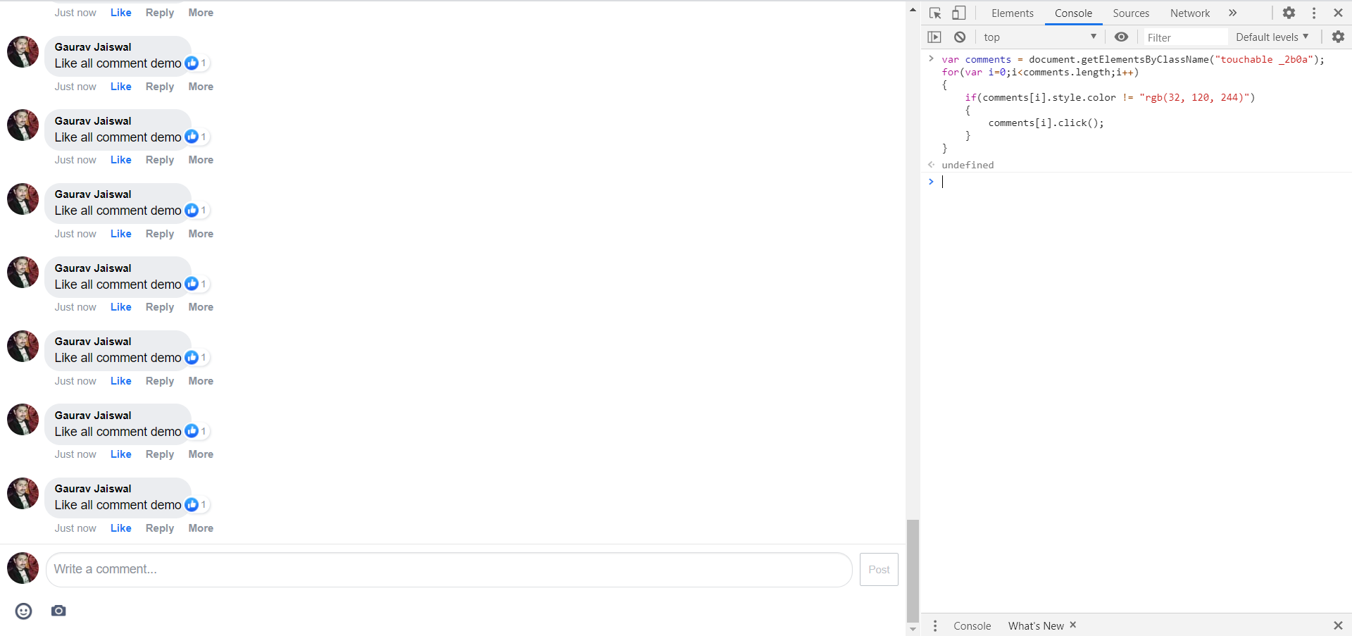The image size is (1352, 636).
Task: Open the What's New drawer tab
Action: (1036, 626)
